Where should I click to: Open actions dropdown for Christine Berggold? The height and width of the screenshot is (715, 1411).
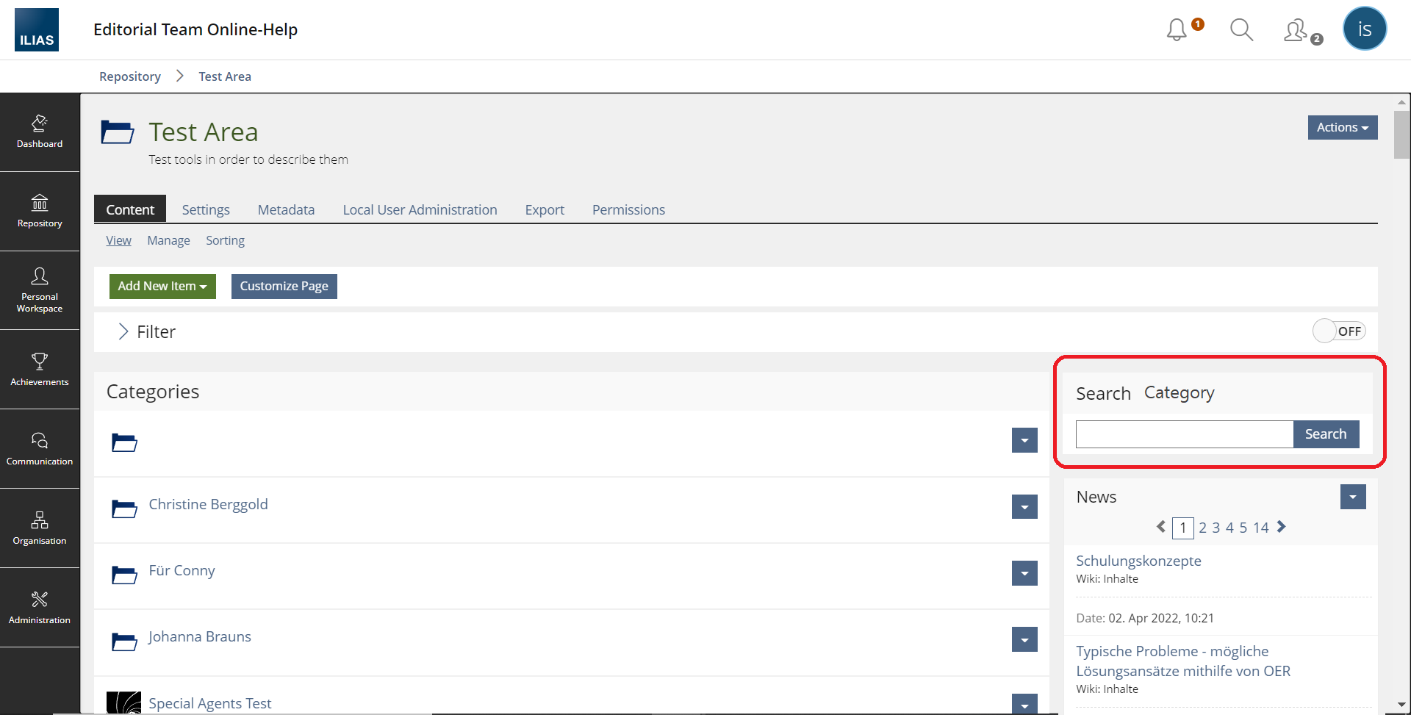coord(1024,507)
